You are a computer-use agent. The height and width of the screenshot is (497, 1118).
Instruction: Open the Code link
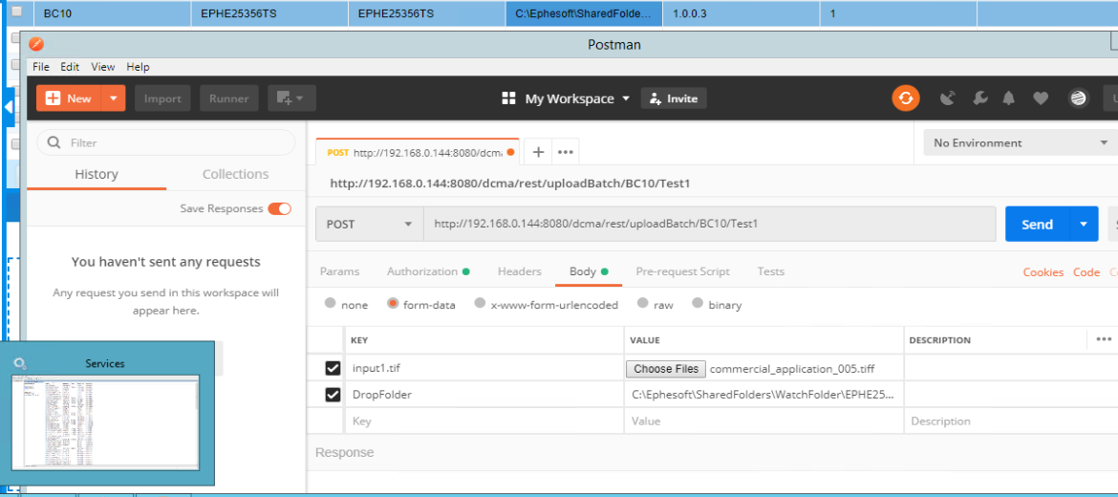point(1086,271)
